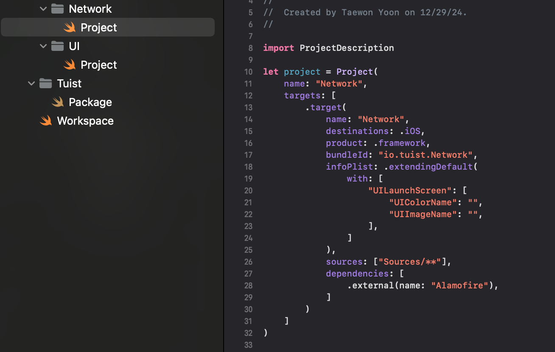
Task: Click the "targets" parameter label
Action: click(302, 95)
